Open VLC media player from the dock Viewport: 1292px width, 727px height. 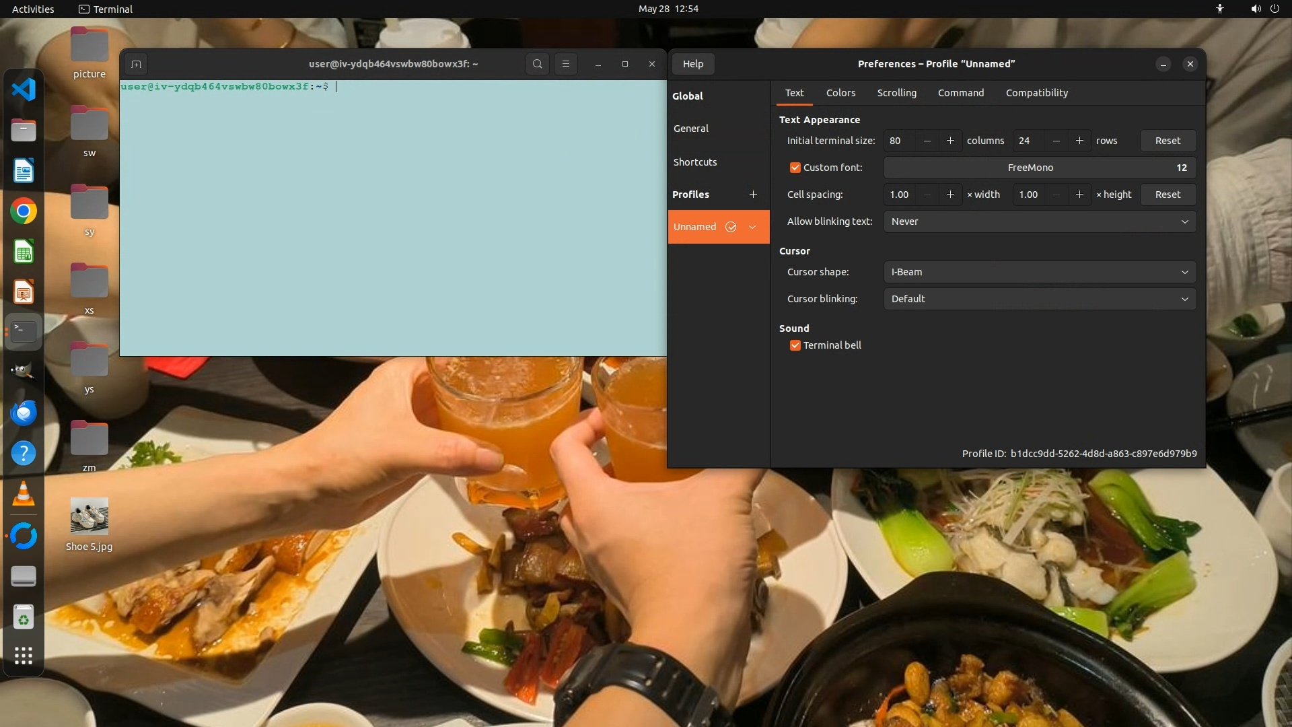(x=24, y=494)
